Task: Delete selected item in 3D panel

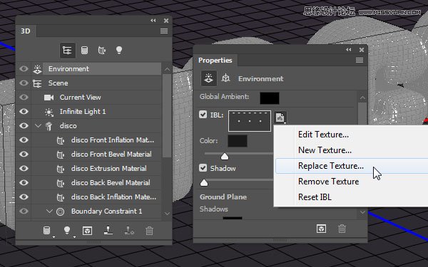Action: tap(149, 231)
